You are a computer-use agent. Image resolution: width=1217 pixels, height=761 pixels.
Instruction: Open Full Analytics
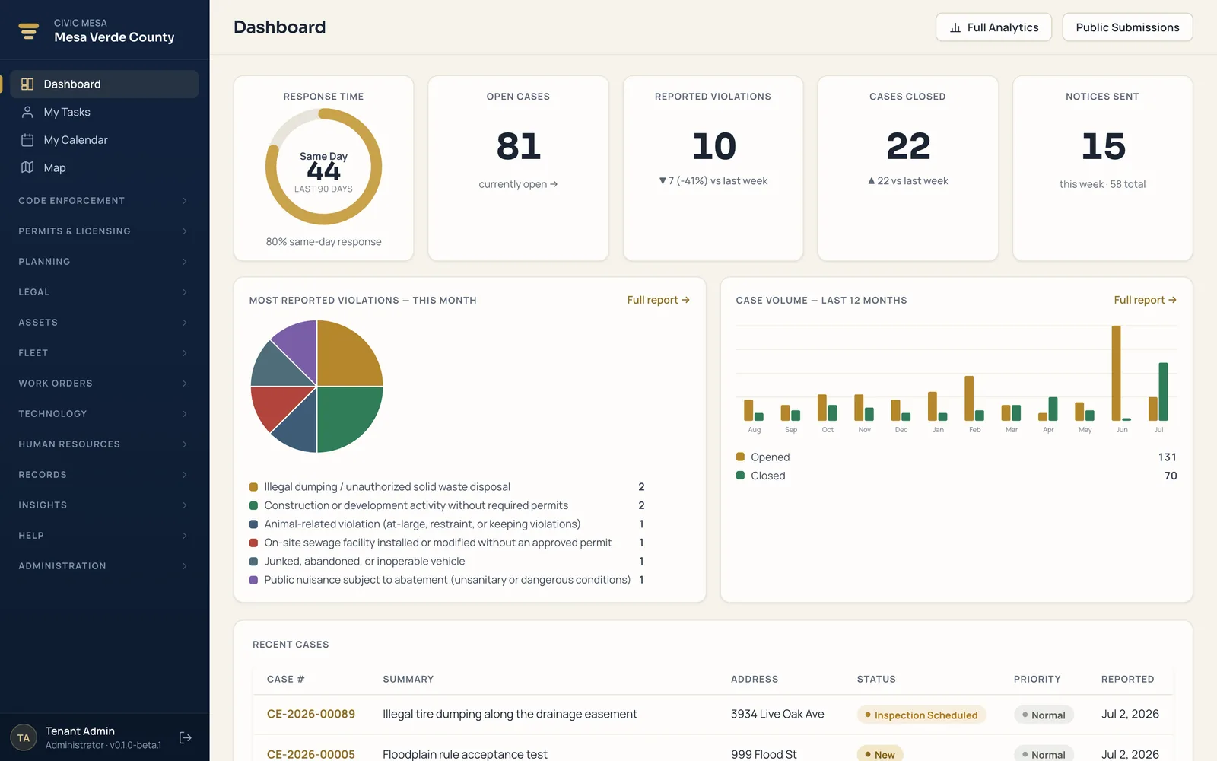click(x=993, y=27)
